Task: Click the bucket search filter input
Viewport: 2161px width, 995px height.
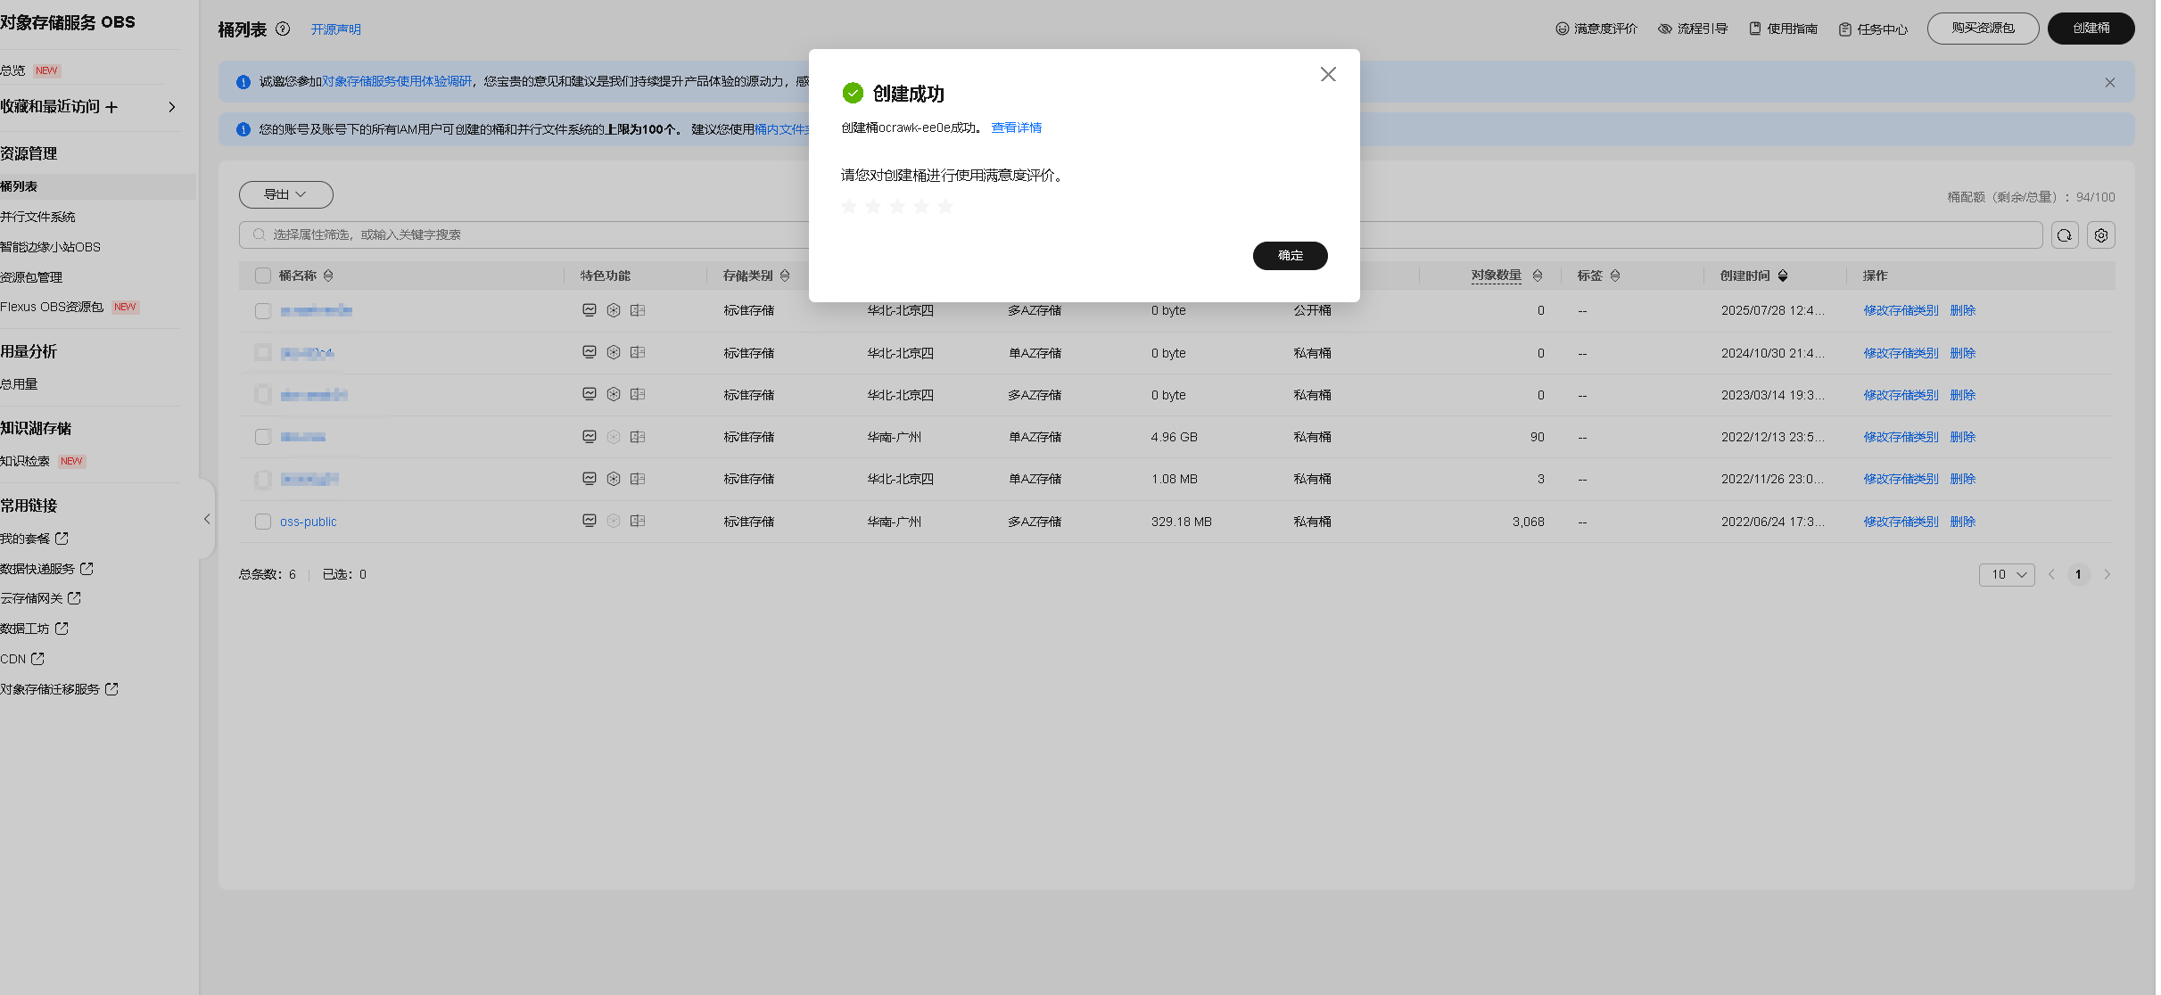Action: coord(535,235)
